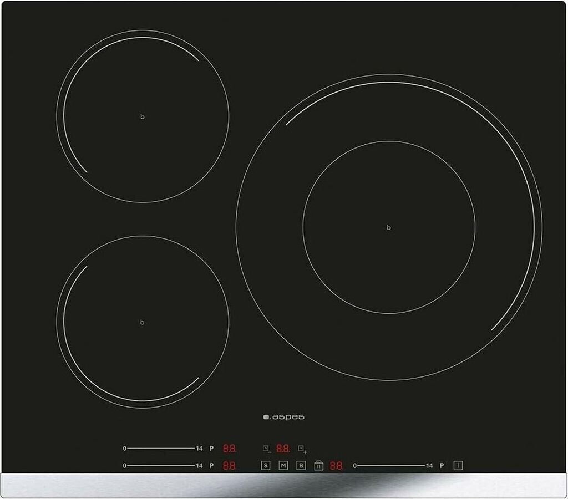Set the top slider to 0
568x499 pixels.
[123, 449]
